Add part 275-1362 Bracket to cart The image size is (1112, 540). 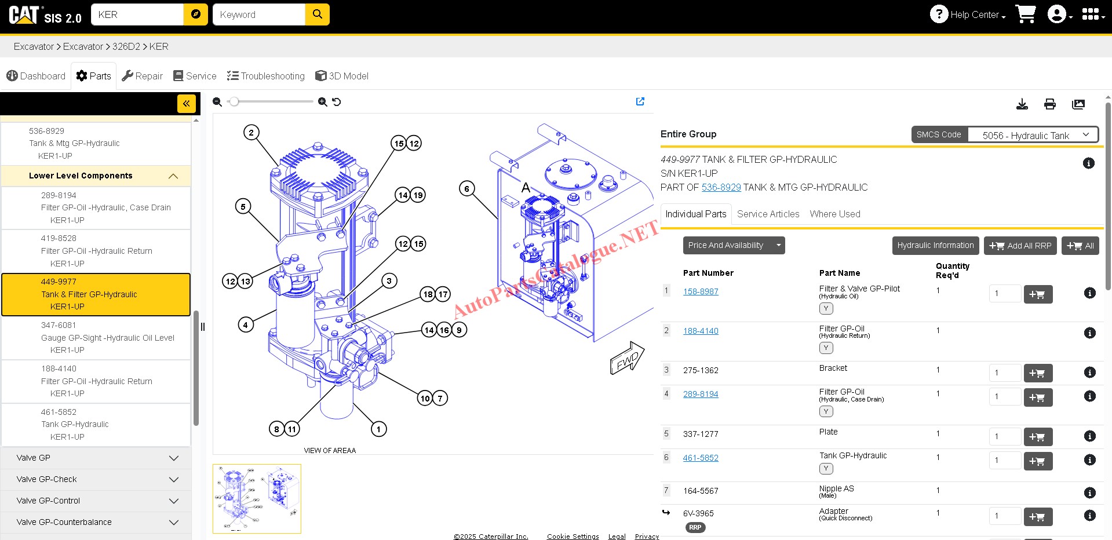pyautogui.click(x=1038, y=373)
